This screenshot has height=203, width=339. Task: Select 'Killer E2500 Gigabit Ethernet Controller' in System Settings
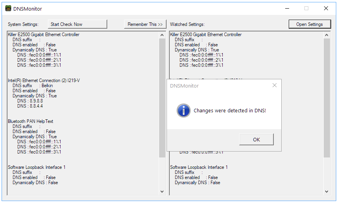click(x=44, y=35)
